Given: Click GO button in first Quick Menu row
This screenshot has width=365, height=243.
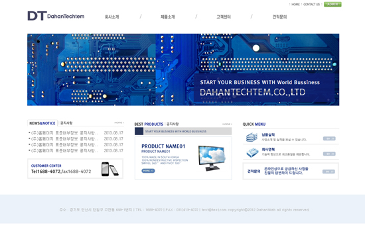Looking at the screenshot, I should (x=329, y=138).
